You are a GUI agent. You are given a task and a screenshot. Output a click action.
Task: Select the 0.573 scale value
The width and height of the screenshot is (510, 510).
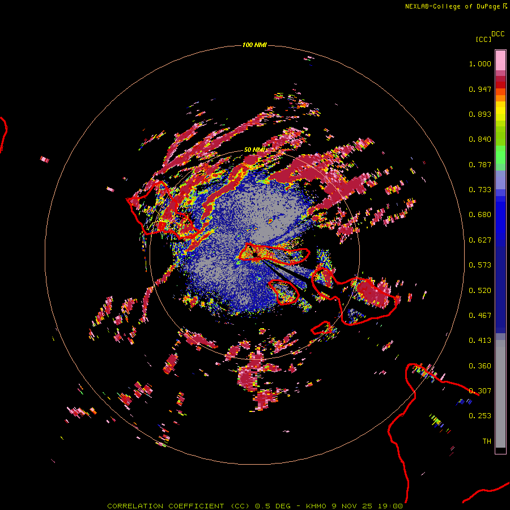click(480, 265)
